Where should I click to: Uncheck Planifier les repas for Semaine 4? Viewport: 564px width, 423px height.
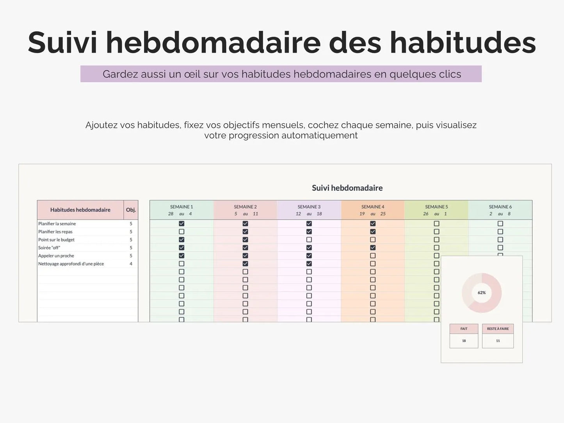click(x=373, y=232)
